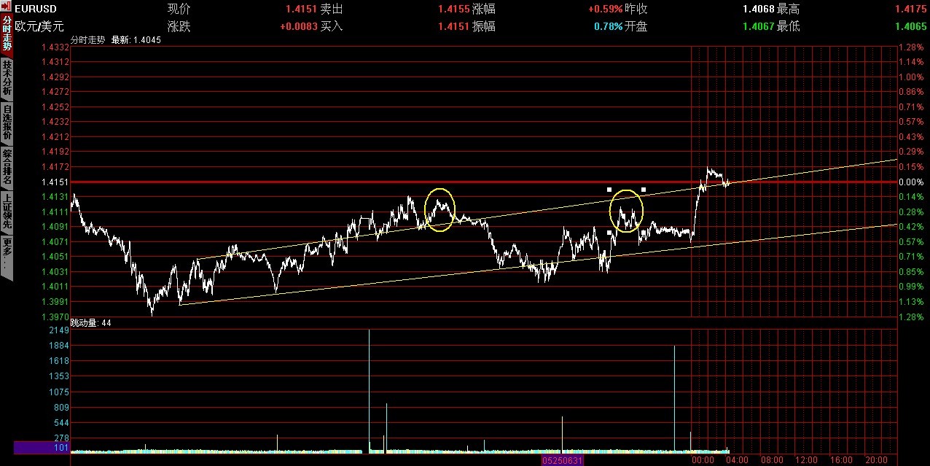This screenshot has width=930, height=466.
Task: Click the 1.4031 price axis label
Action: click(55, 271)
